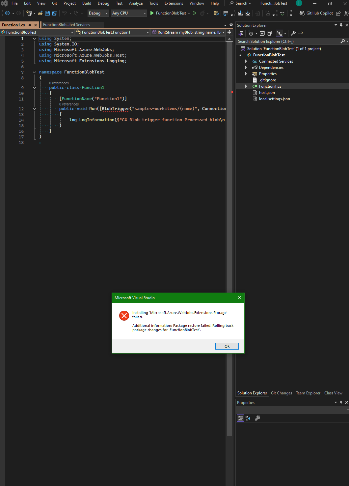The height and width of the screenshot is (486, 349).
Task: Switch to the Function1.cs document tab
Action: tap(13, 25)
